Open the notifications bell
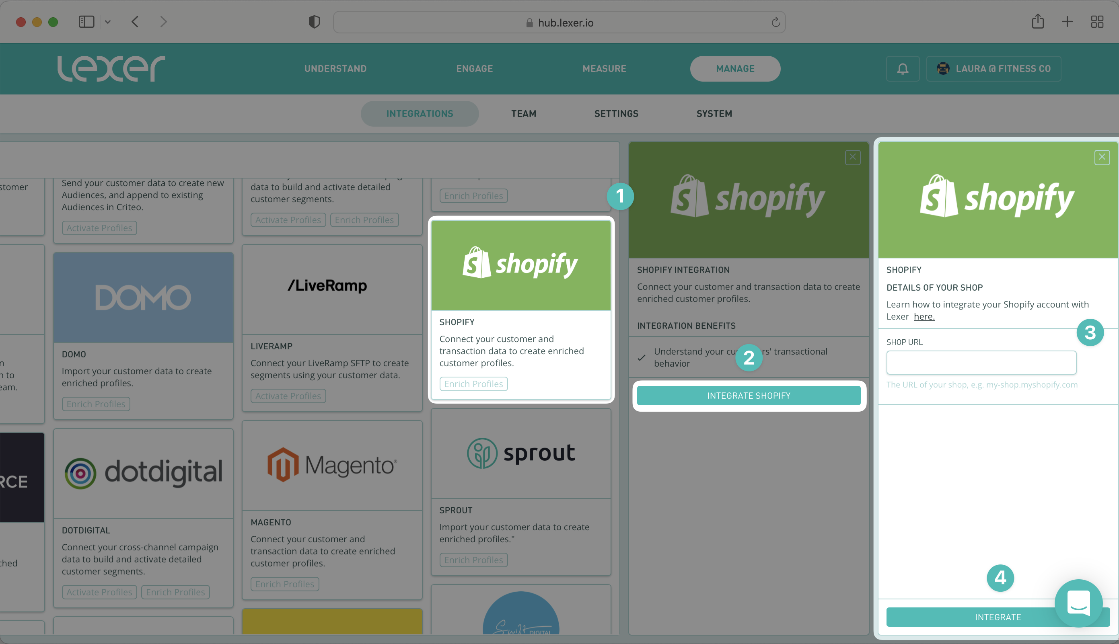This screenshot has width=1119, height=644. (903, 69)
